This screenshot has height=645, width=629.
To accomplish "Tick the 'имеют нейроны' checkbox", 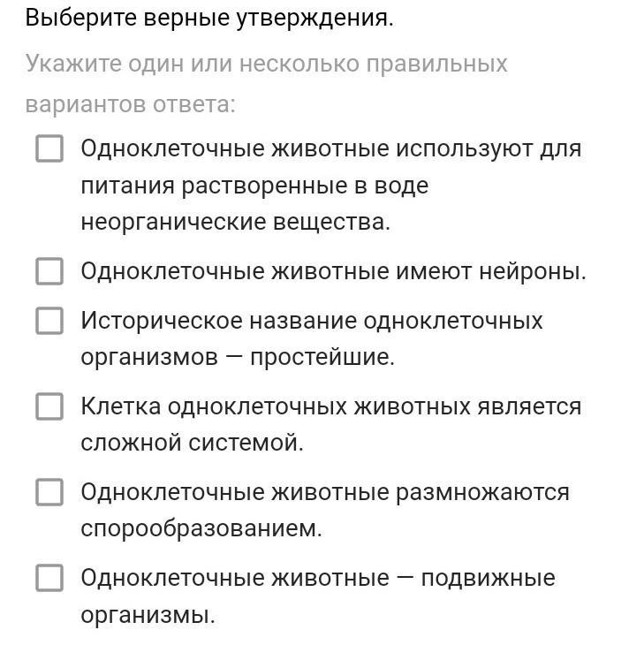I will (49, 271).
